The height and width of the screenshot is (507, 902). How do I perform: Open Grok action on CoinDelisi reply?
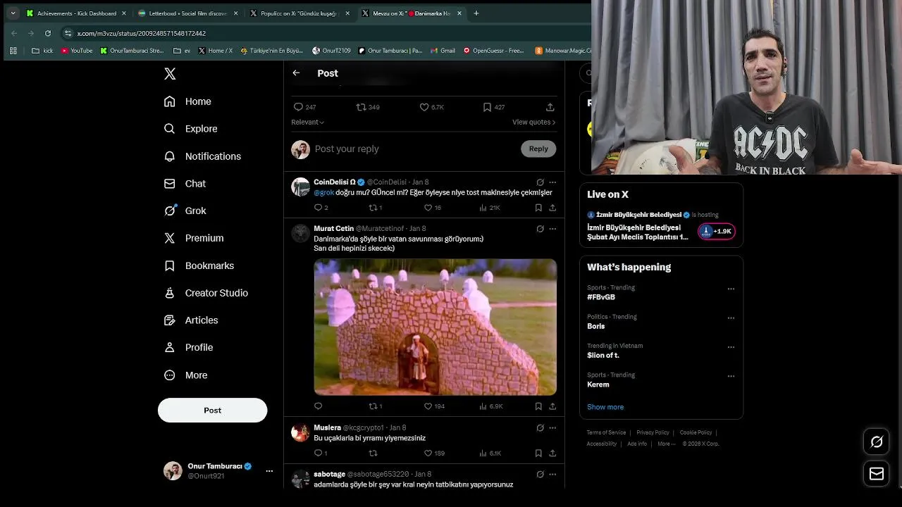(540, 182)
